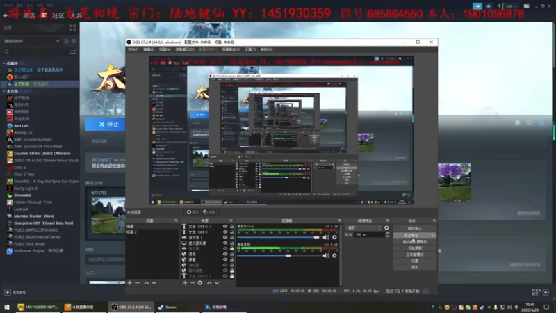Open Steam game settings gear
The image size is (556, 313).
[x=517, y=122]
